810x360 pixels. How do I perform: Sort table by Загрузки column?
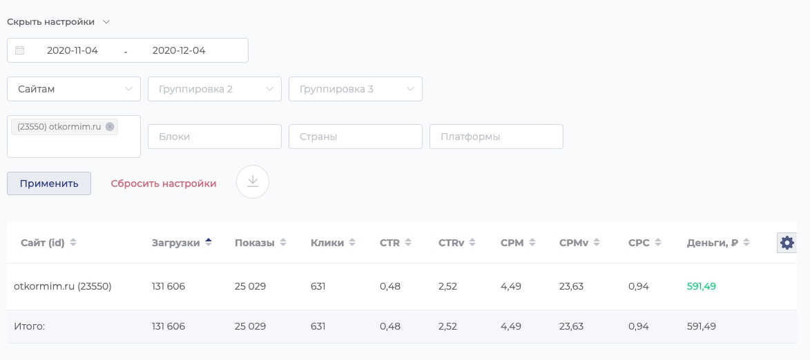coord(182,243)
